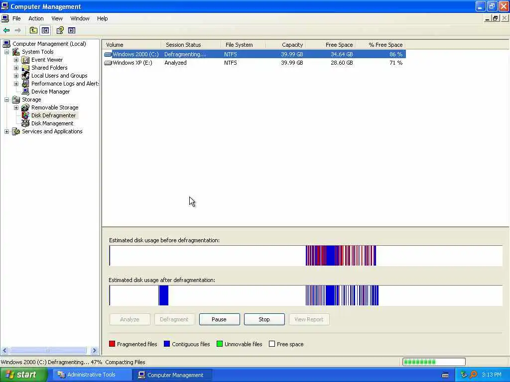Viewport: 510px width, 382px height.
Task: Click the Windows XP (E:) drive icon
Action: point(108,63)
